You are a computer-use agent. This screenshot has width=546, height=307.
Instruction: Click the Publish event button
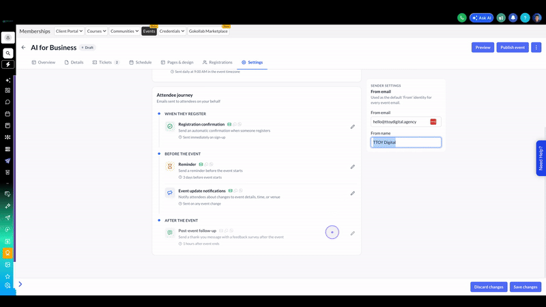[x=513, y=47]
